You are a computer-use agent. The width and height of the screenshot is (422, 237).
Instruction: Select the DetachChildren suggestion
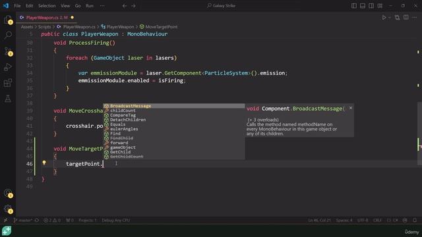pos(174,120)
